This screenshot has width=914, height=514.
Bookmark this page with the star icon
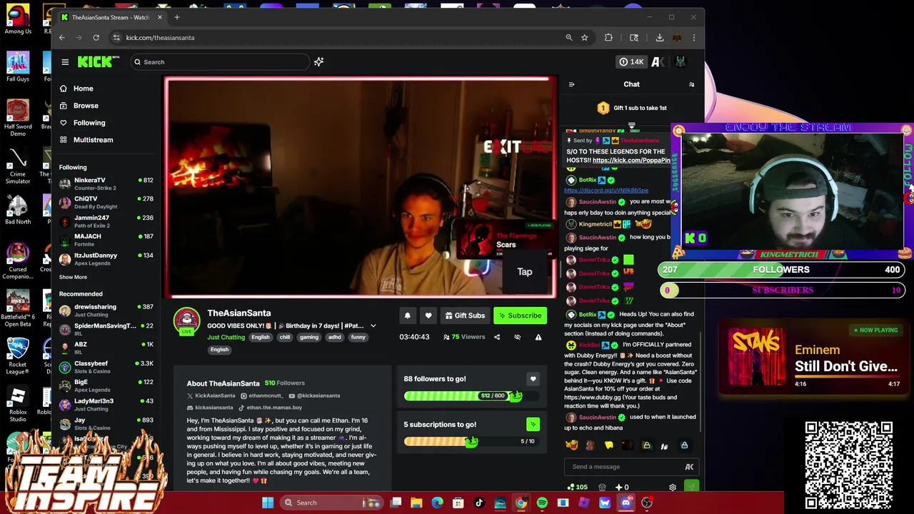585,38
